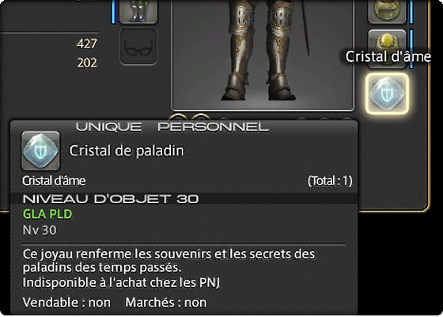This screenshot has width=443, height=317.
Task: Click the yellow-gem ring equipment slot
Action: (x=387, y=48)
